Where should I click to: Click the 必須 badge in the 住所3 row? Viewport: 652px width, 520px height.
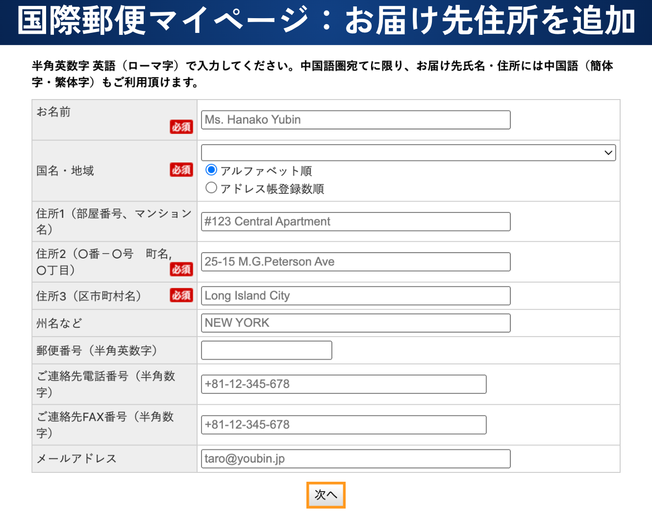click(x=181, y=295)
